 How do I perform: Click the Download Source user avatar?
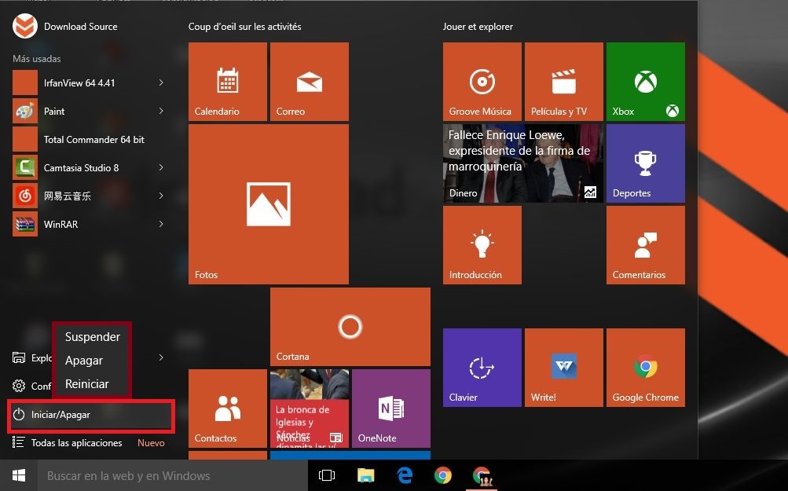pos(24,26)
